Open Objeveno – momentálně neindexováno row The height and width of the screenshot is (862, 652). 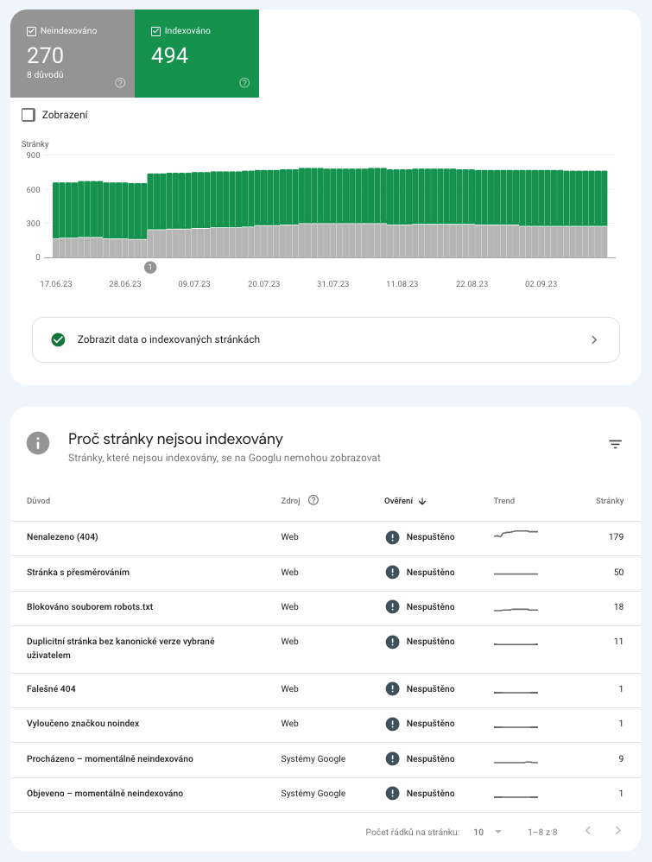pos(326,793)
